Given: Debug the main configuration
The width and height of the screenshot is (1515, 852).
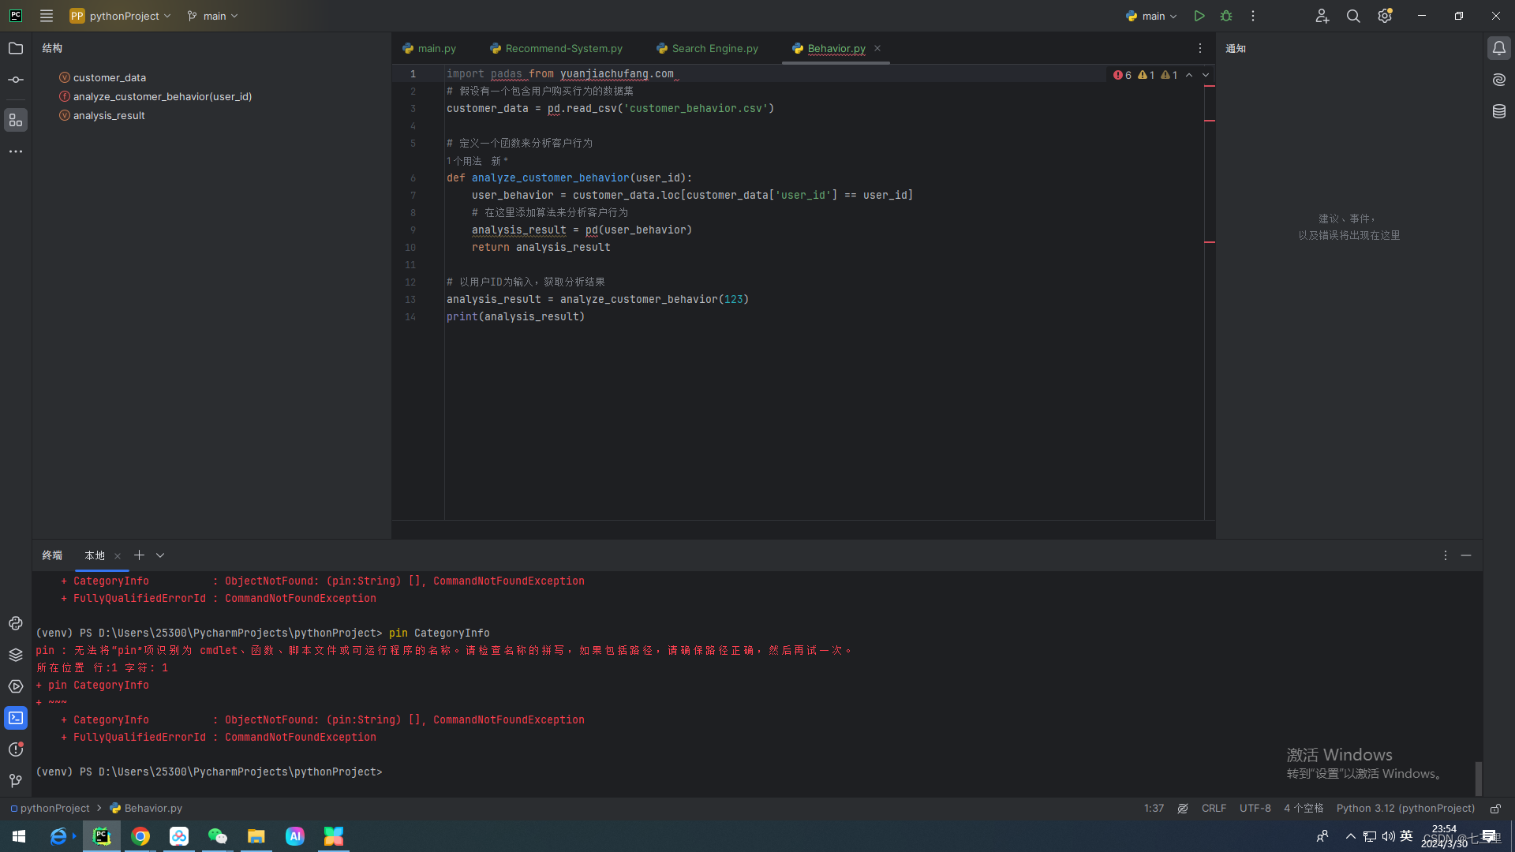Looking at the screenshot, I should 1226,16.
